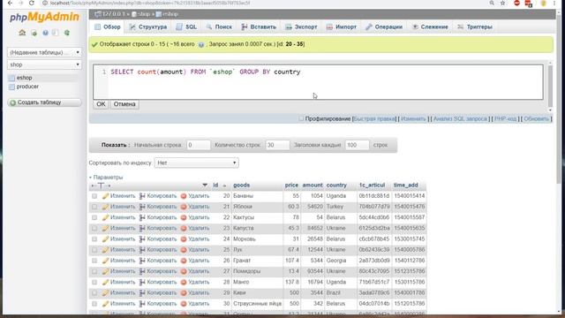The height and width of the screenshot is (318, 565).
Task: Open the shop database dropdown
Action: pos(44,64)
